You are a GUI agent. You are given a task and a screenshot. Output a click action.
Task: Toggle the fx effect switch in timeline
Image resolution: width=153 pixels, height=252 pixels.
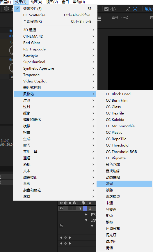click(x=61, y=226)
